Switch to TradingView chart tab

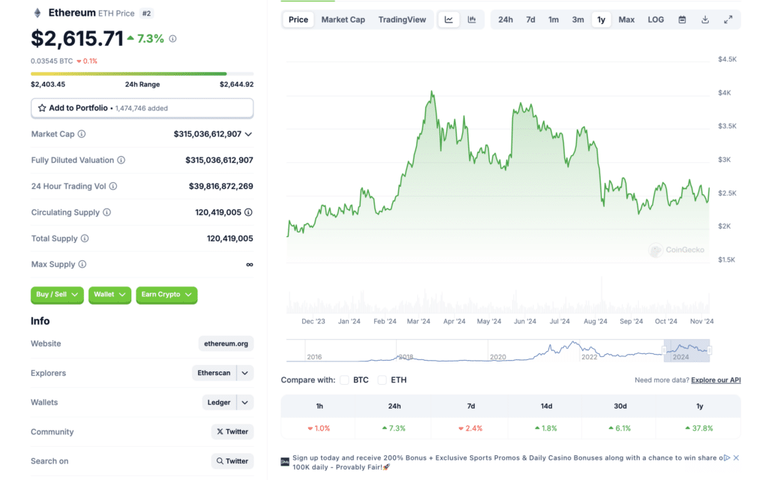point(402,19)
